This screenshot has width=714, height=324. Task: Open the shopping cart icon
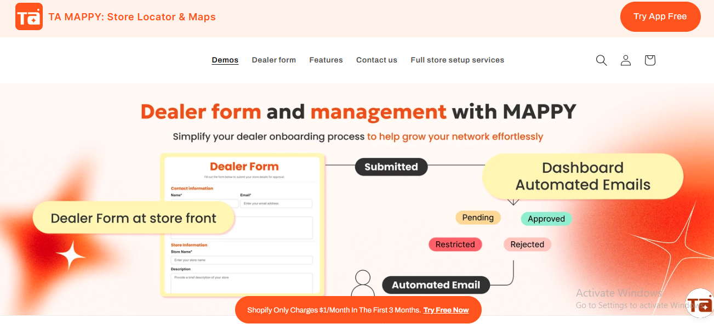click(x=650, y=60)
